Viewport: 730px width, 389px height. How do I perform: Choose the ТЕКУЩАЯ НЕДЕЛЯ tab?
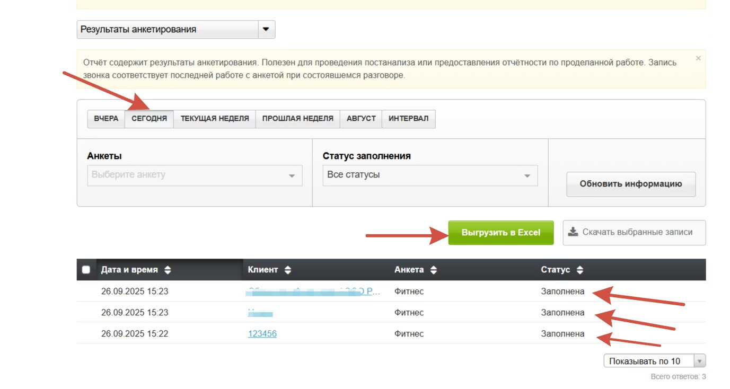coord(215,119)
